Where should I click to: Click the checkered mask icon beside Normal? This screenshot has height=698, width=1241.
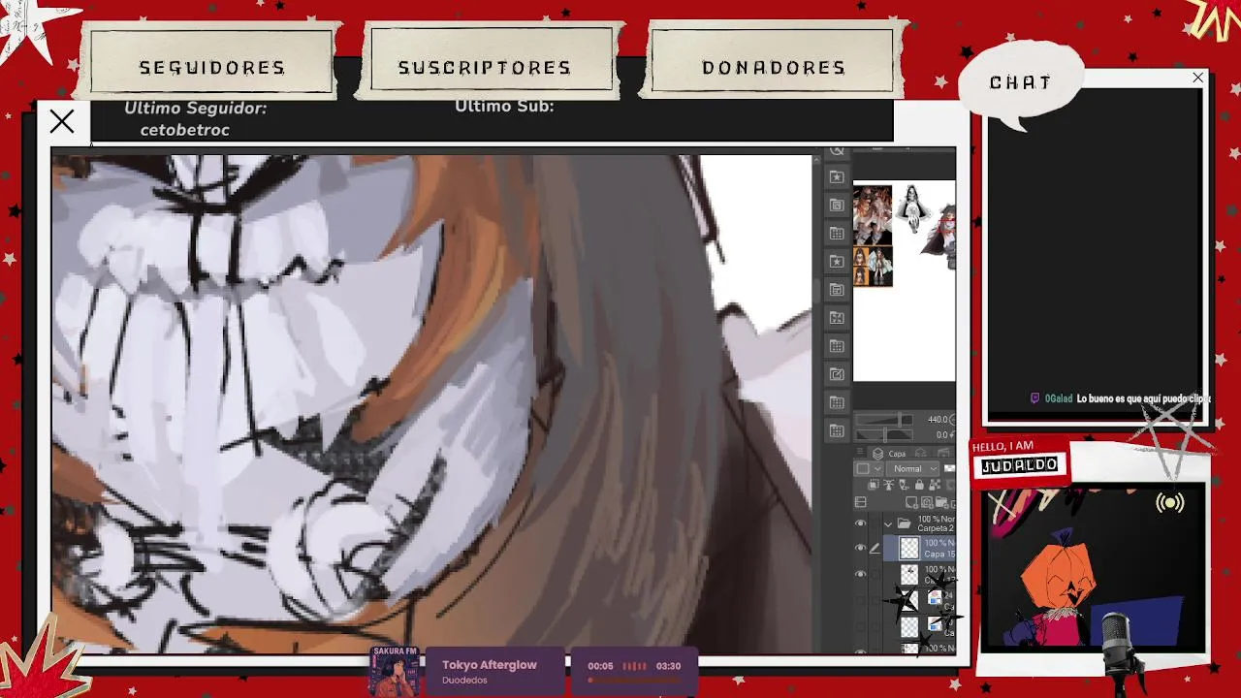(950, 468)
